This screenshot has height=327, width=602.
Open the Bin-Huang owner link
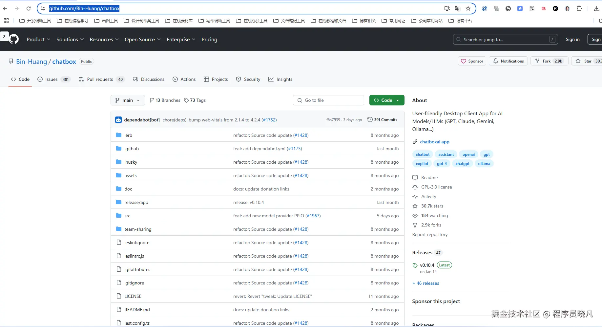pyautogui.click(x=31, y=62)
